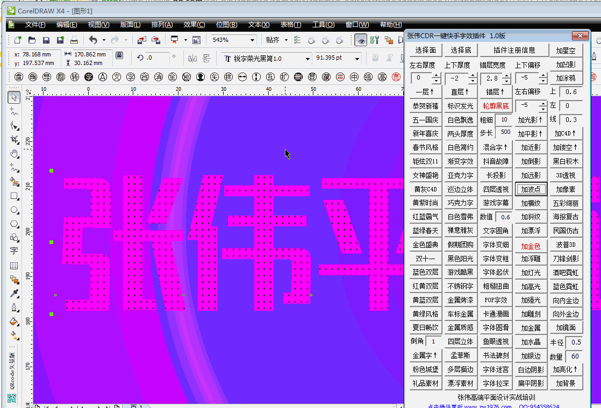Click the 加金色 button

pyautogui.click(x=531, y=246)
